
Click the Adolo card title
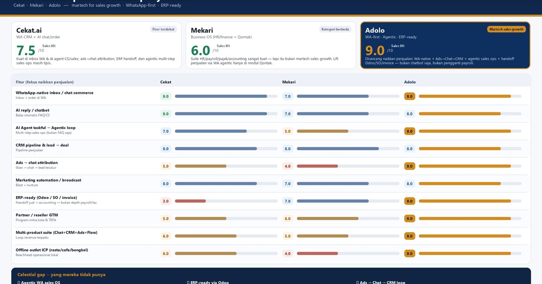coord(375,30)
